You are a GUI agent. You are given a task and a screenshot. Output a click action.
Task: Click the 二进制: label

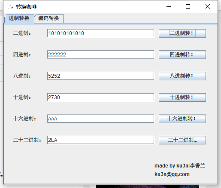22,33
